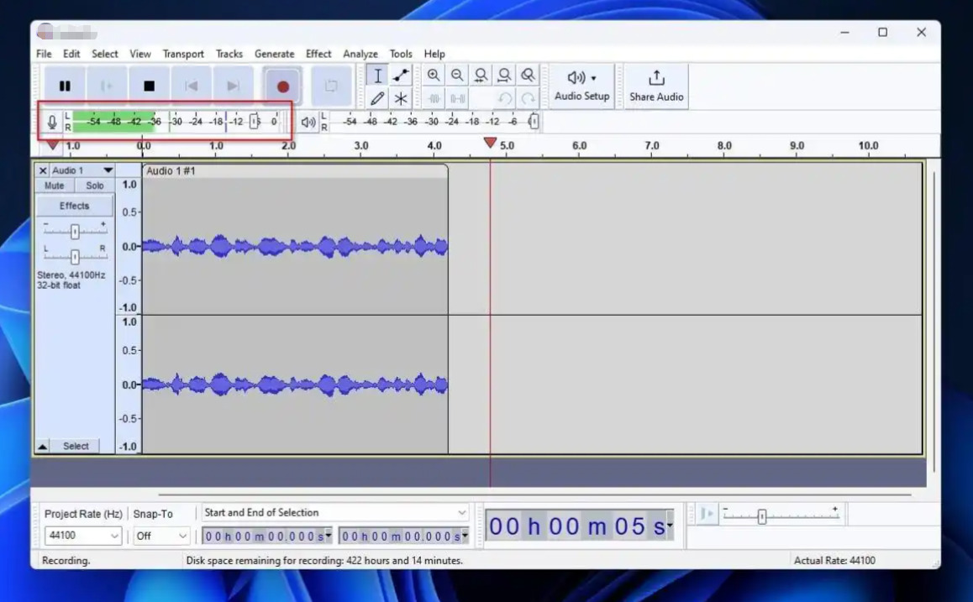Click the track pan slider knob
This screenshot has width=973, height=602.
coord(75,256)
